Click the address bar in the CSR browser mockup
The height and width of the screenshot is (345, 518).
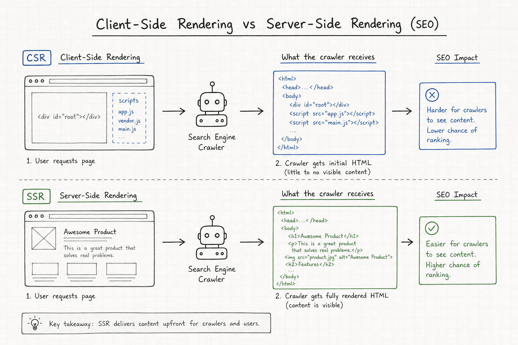pyautogui.click(x=98, y=81)
